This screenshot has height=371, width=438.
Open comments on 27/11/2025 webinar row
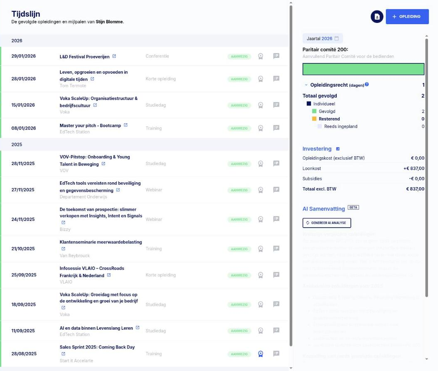point(276,189)
